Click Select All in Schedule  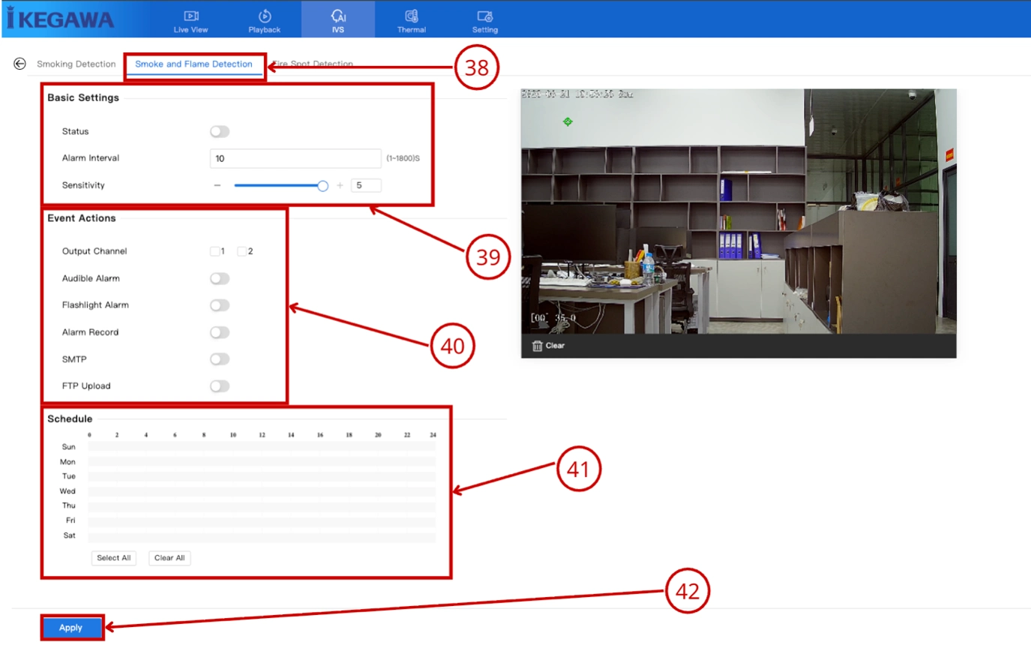[114, 558]
